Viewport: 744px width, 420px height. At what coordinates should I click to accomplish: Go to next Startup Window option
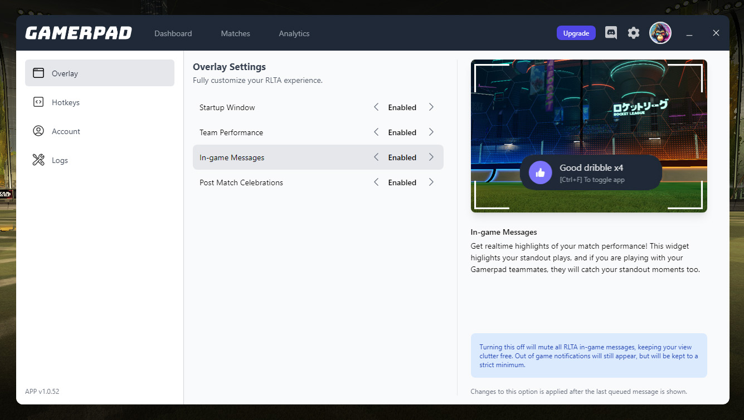431,107
